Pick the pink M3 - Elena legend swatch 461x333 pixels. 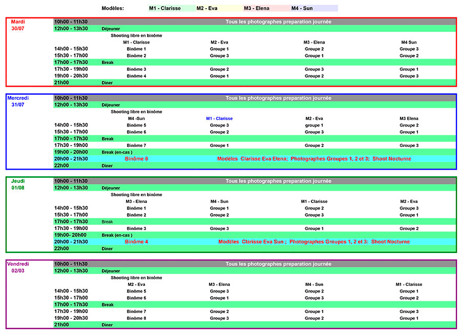[260, 8]
